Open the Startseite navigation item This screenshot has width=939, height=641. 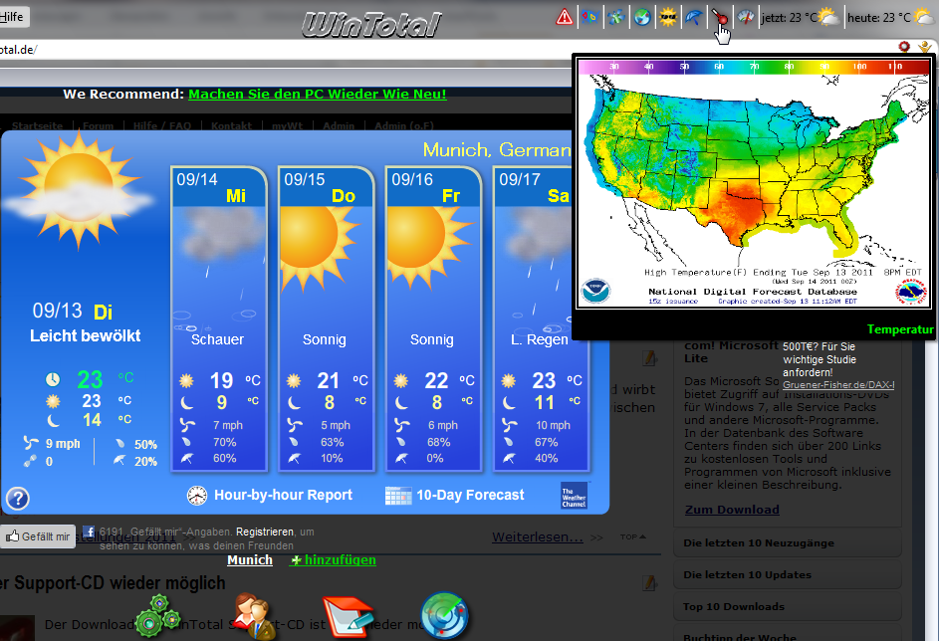click(x=37, y=125)
